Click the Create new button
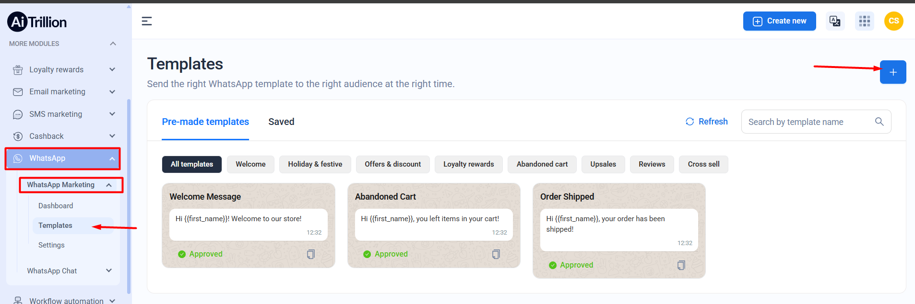Screen dimensions: 915x304 point(779,21)
